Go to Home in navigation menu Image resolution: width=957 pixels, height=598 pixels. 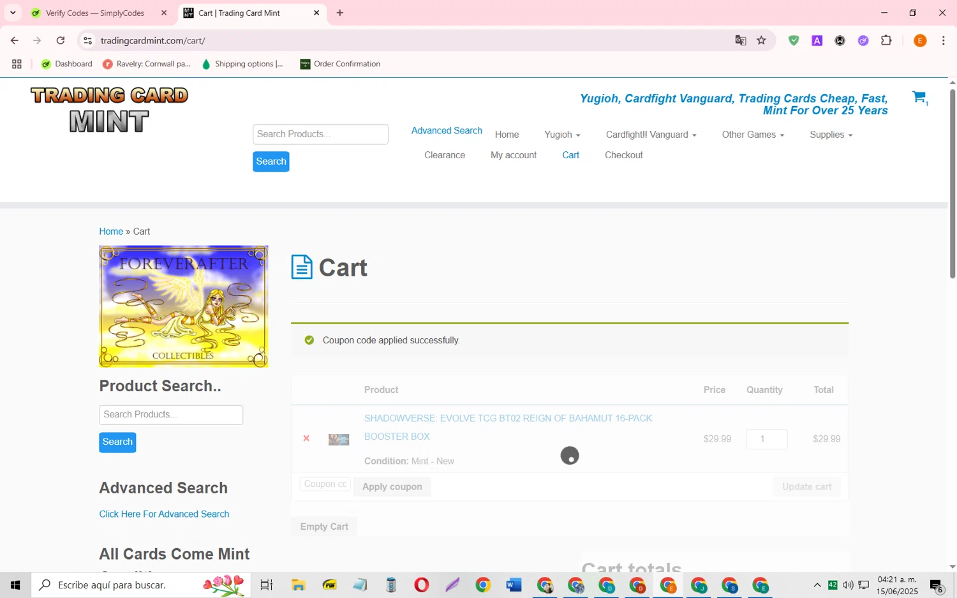(507, 135)
